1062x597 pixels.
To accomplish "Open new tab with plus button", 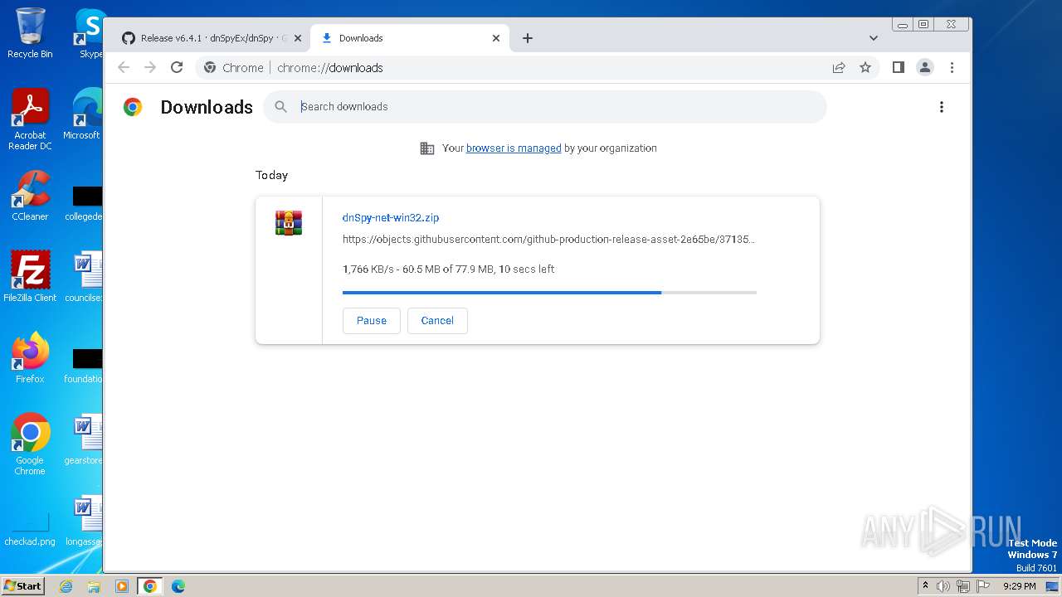I will [x=527, y=38].
